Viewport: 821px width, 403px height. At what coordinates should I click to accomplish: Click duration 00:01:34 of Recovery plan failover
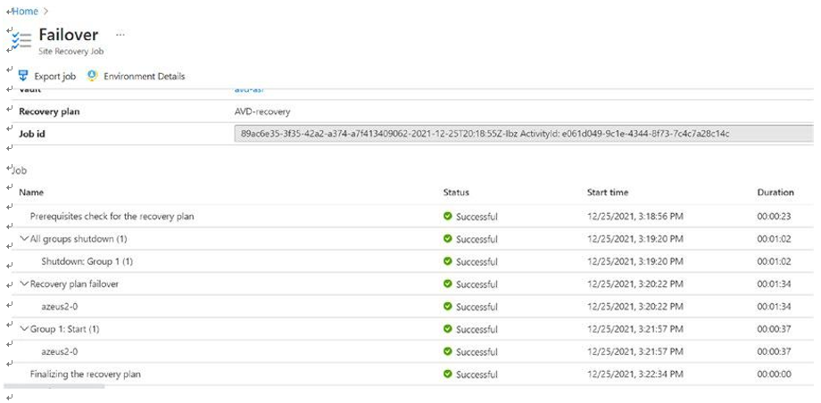click(x=774, y=284)
